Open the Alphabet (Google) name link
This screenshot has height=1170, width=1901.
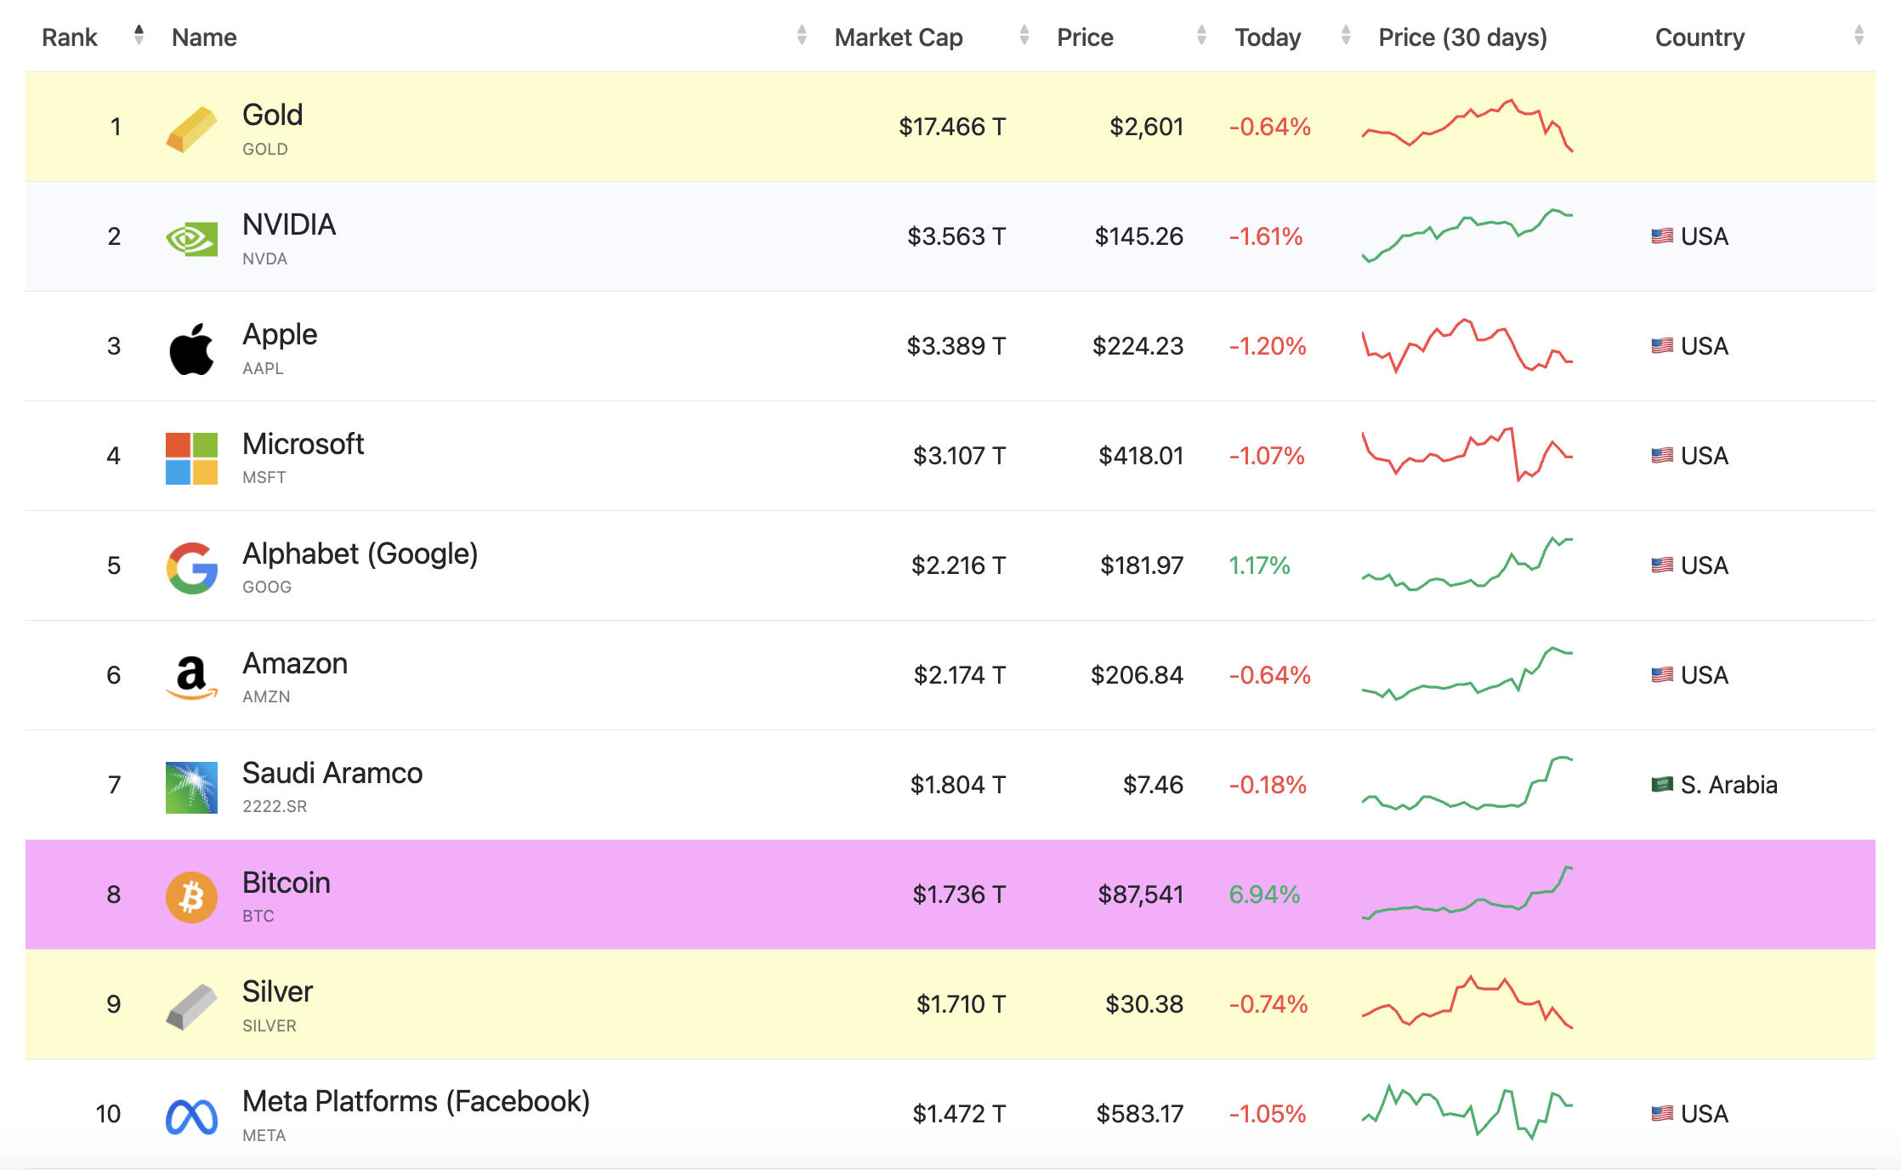click(360, 554)
